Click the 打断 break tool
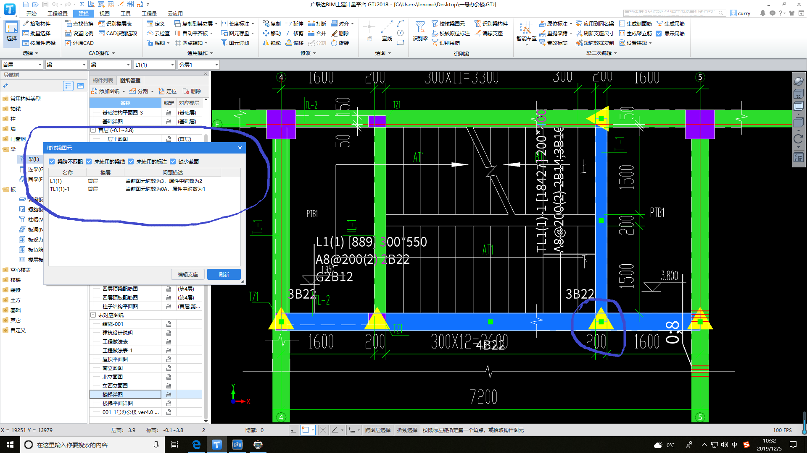 [x=317, y=23]
